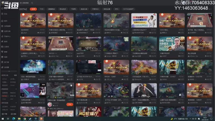The height and width of the screenshot is (121, 215).
Task: Select the 赛事解说 filter tab
Action: click(x=51, y=9)
